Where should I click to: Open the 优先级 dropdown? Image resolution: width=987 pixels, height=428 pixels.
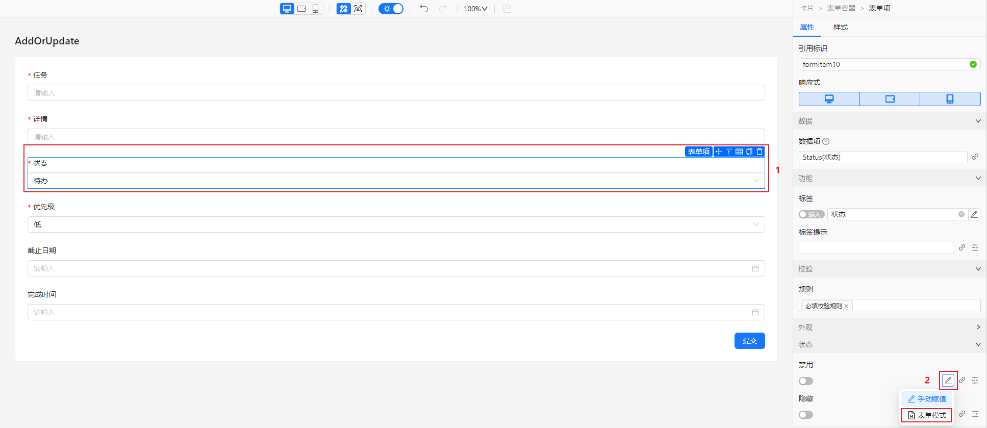396,224
